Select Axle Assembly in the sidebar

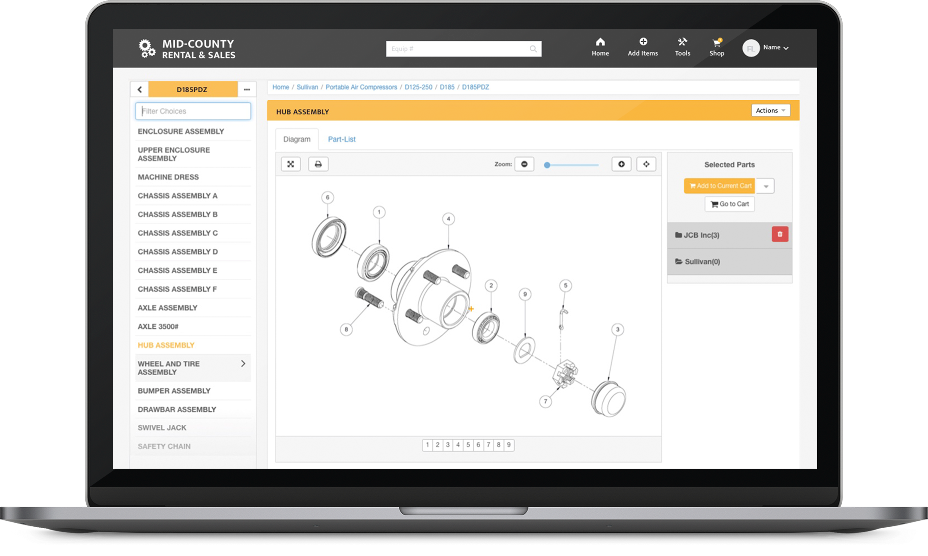(x=168, y=308)
